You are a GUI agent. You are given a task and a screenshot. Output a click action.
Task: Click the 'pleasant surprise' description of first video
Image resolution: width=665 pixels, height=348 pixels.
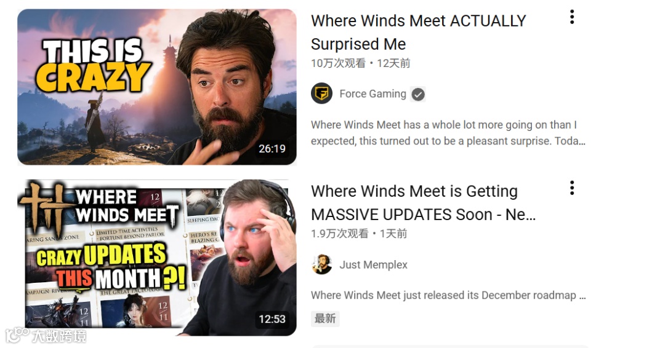coord(448,133)
